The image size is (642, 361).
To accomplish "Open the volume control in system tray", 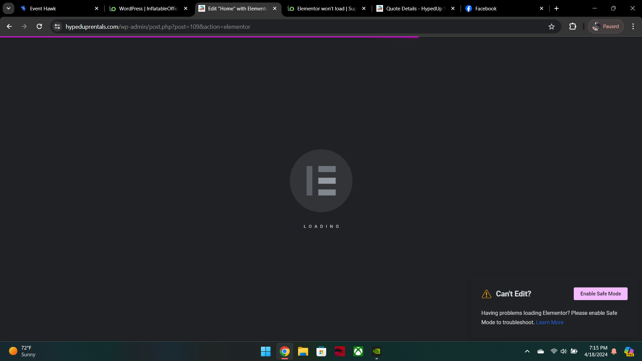I will (x=563, y=351).
